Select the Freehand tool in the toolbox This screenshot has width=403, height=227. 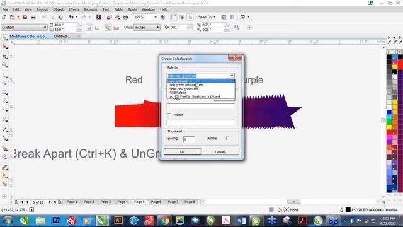(x=4, y=76)
